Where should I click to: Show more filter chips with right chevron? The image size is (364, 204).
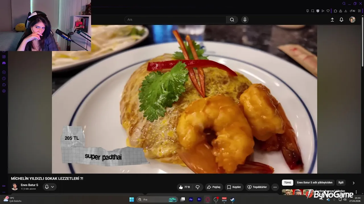click(x=353, y=183)
